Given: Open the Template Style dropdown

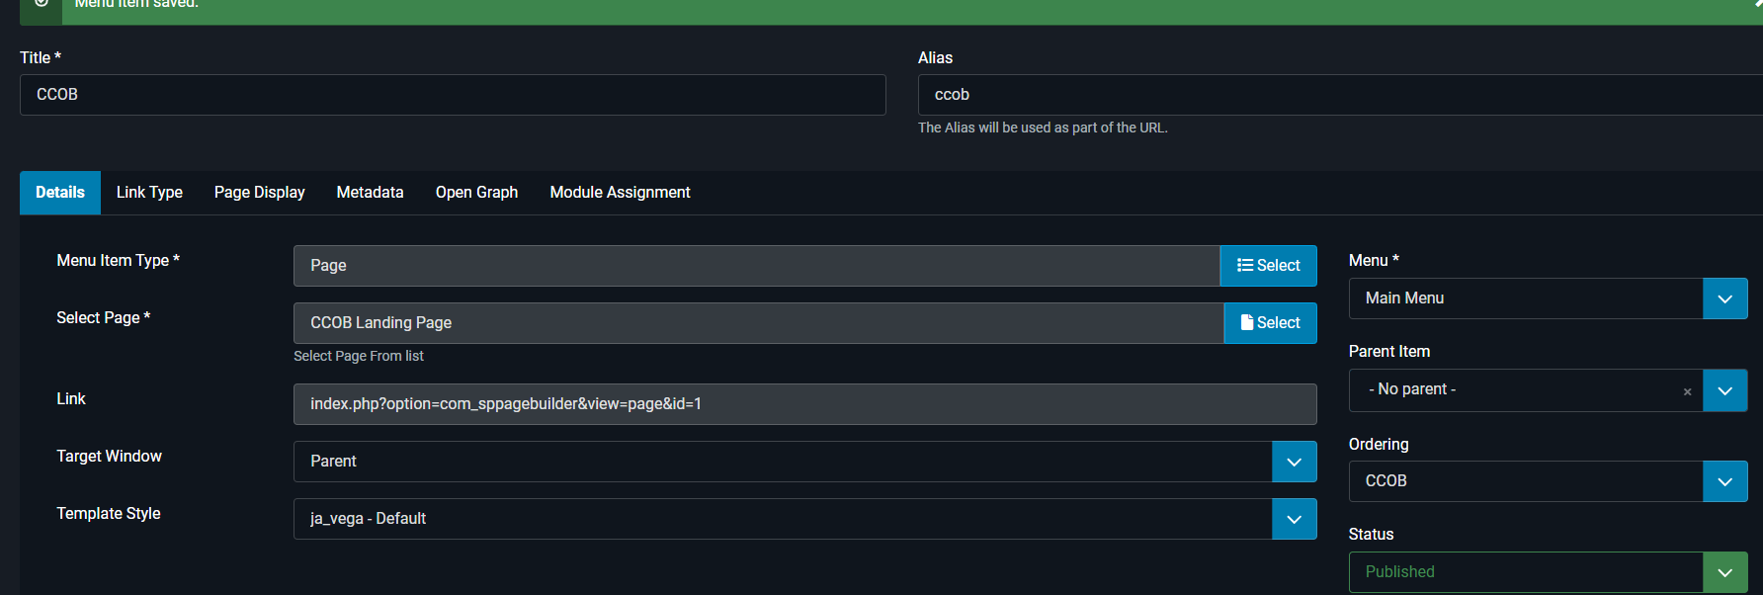Looking at the screenshot, I should tap(1294, 519).
